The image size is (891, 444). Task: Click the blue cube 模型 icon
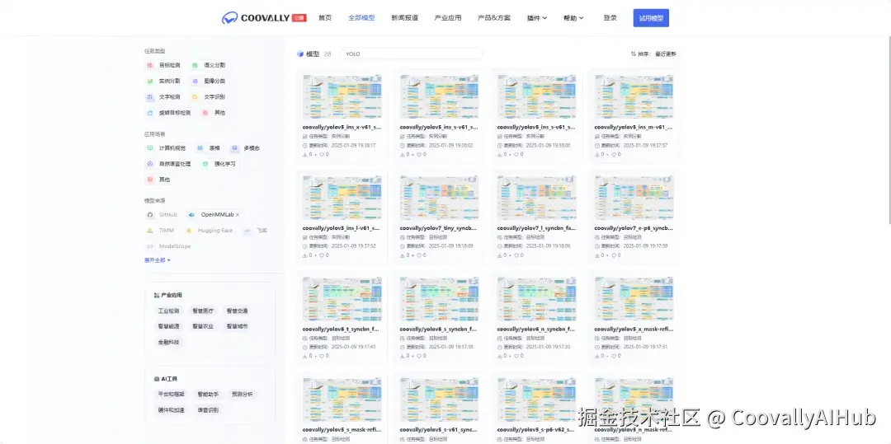300,54
